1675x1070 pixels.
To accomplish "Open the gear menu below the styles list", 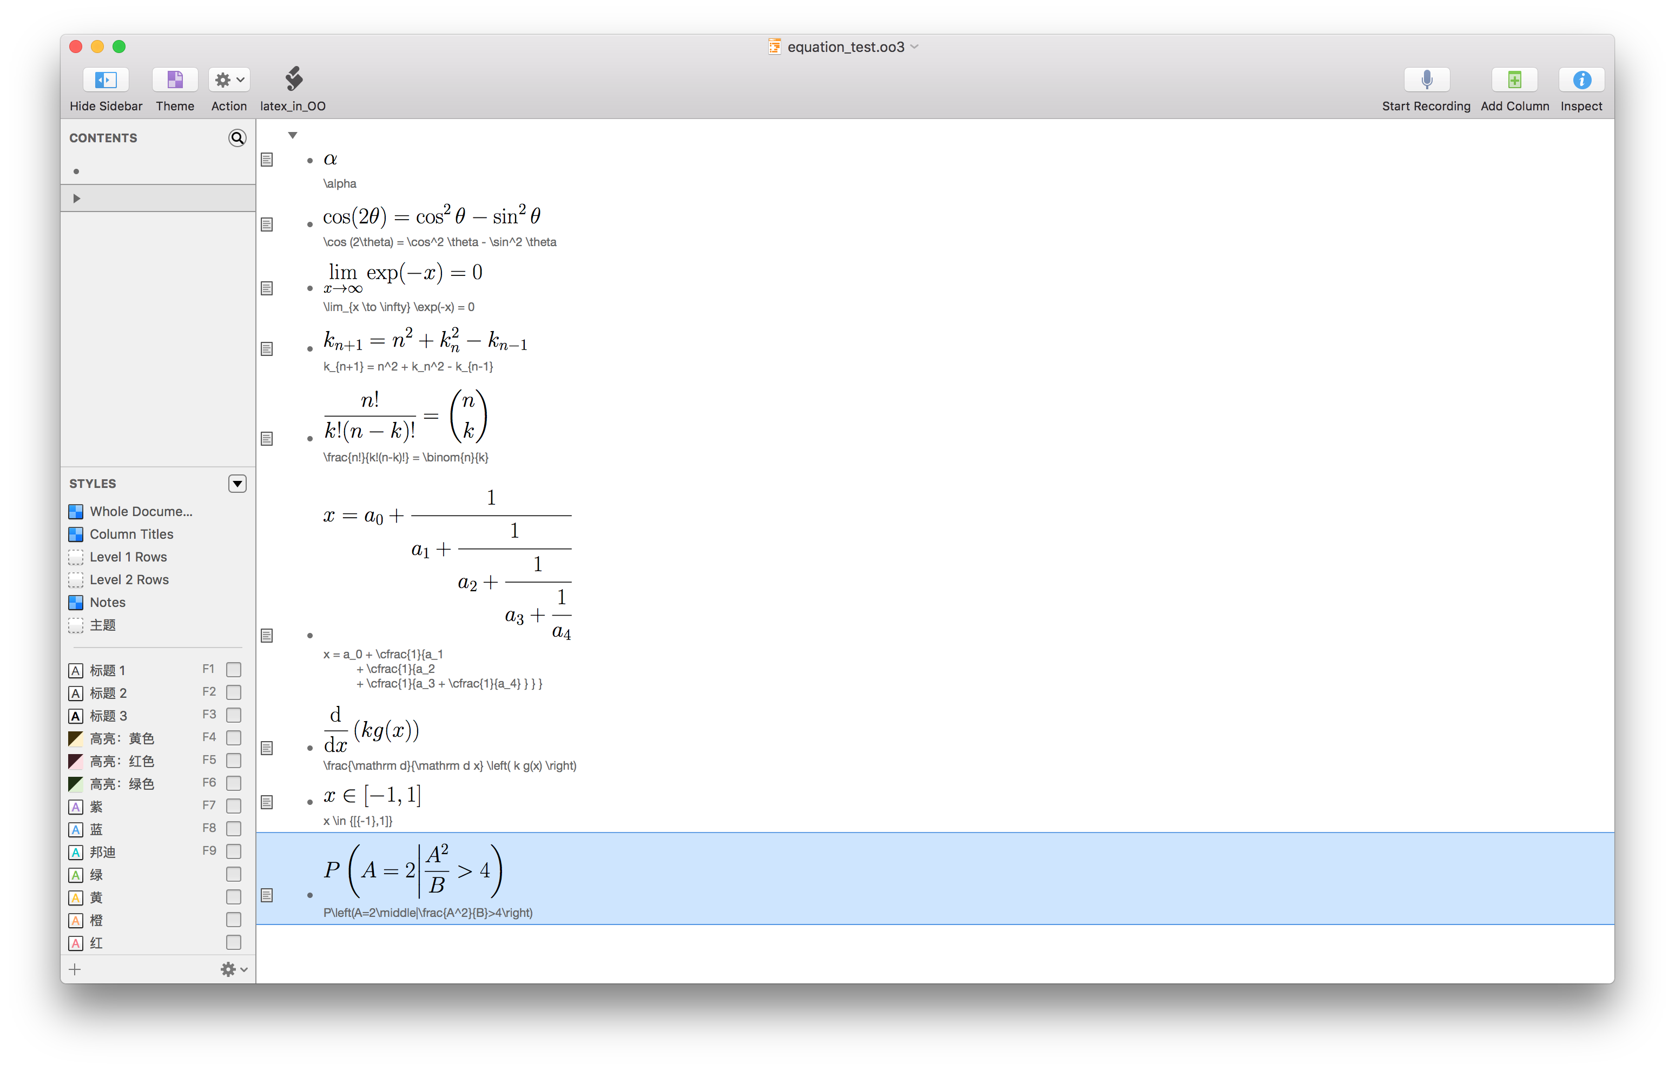I will [x=229, y=968].
